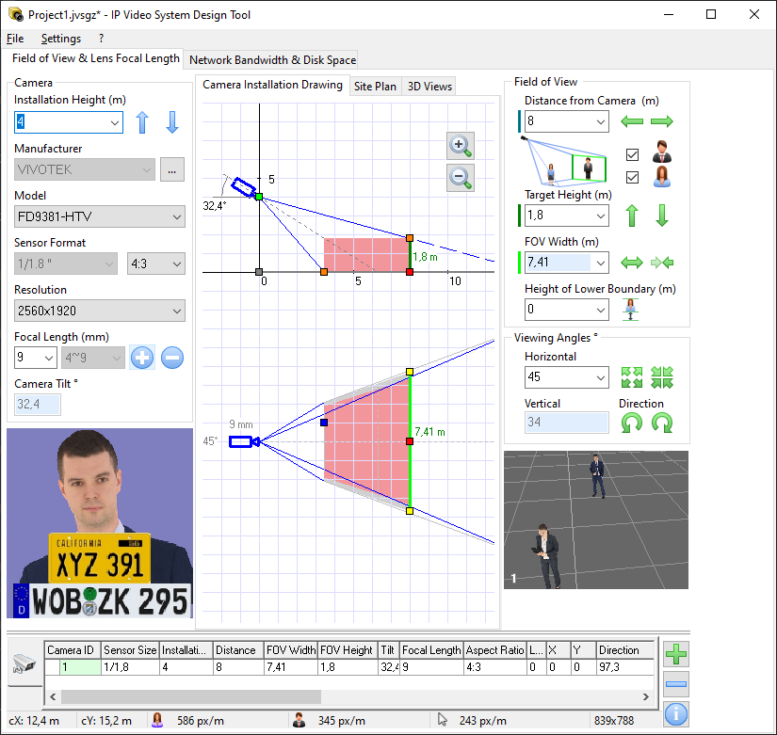Increase target height with green up arrow
Screen dimensions: 777x735
click(632, 216)
